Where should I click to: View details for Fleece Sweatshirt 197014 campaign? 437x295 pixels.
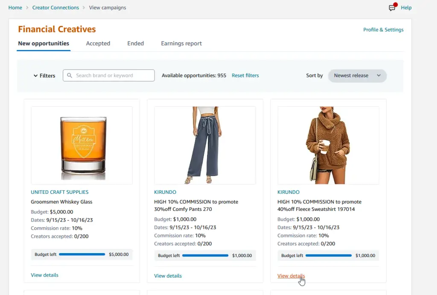tap(291, 276)
